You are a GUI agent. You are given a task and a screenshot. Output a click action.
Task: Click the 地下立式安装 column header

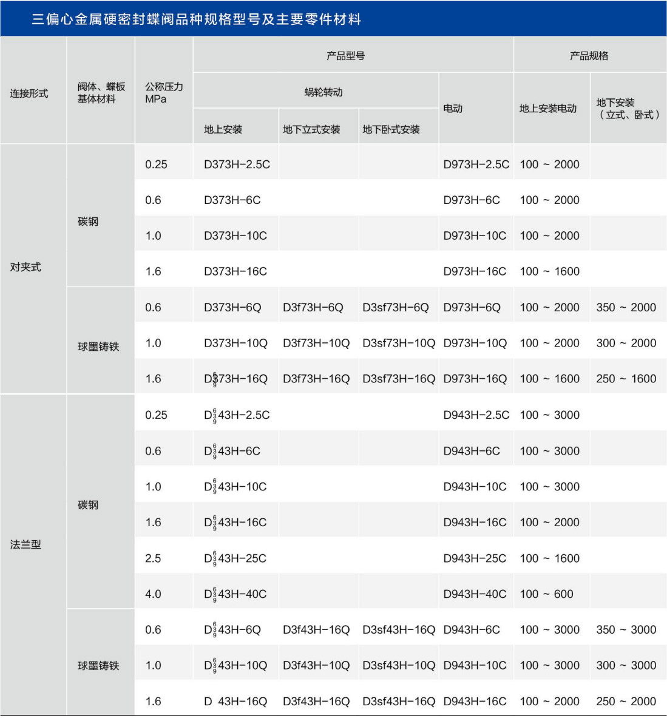point(311,129)
